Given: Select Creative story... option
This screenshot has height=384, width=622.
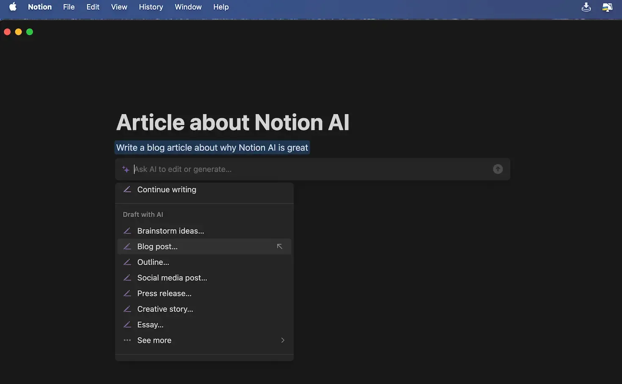Looking at the screenshot, I should pos(204,309).
